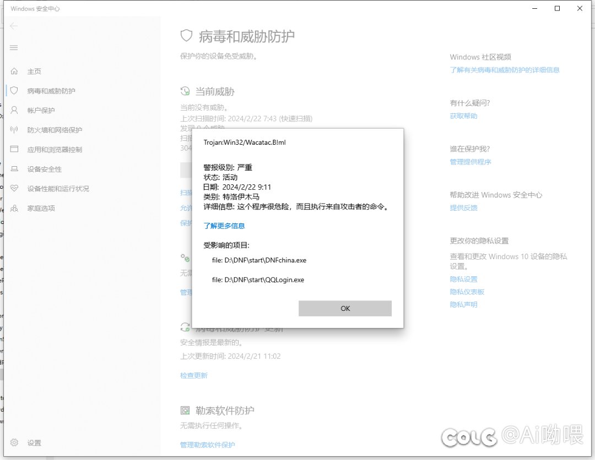This screenshot has width=595, height=460.
Task: Click the protection settings gears icon
Action: pyautogui.click(x=185, y=258)
